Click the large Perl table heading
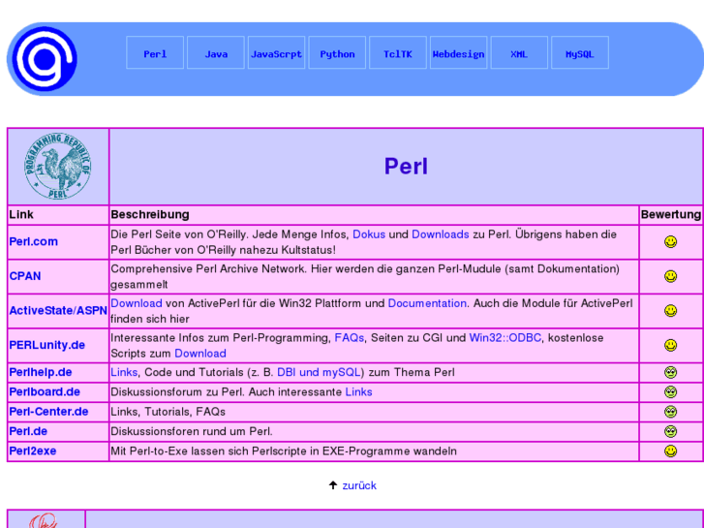This screenshot has width=704, height=528. tap(406, 167)
